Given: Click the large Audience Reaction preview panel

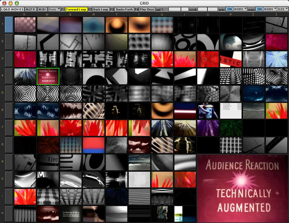Looking at the screenshot, I should pyautogui.click(x=242, y=188).
